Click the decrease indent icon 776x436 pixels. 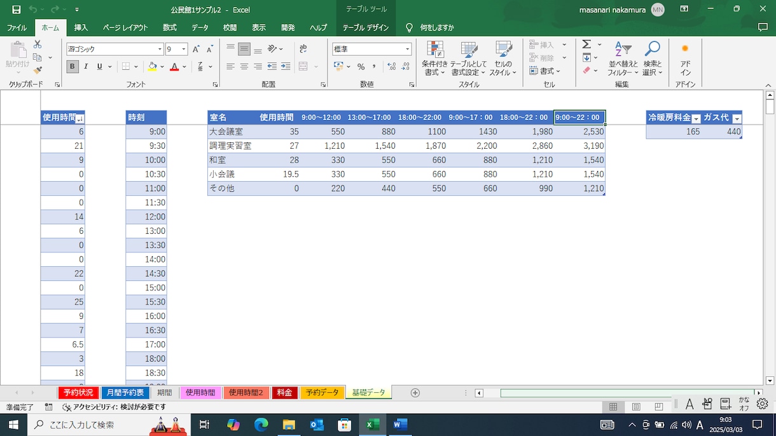(272, 67)
